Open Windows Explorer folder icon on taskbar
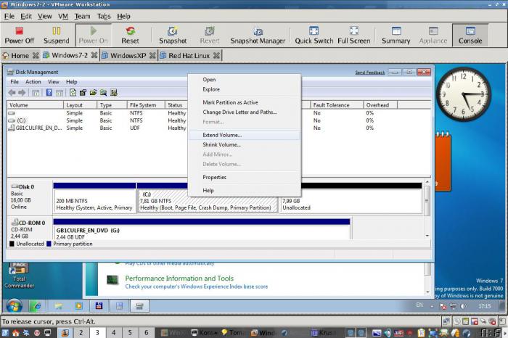The height and width of the screenshot is (338, 508). (x=58, y=306)
